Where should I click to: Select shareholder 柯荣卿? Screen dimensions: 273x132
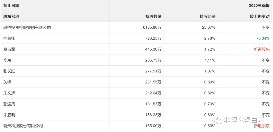point(9,38)
